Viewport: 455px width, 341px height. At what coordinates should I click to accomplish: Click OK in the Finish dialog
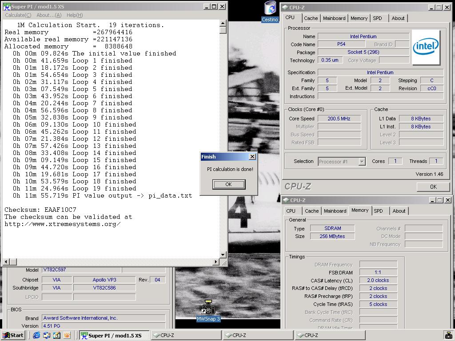pos(229,184)
